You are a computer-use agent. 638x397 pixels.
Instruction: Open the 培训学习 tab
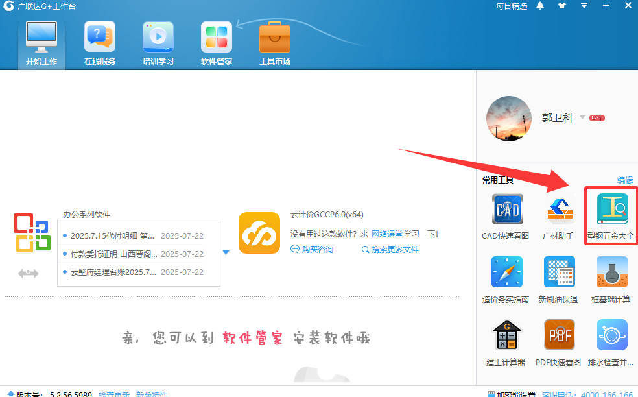158,44
